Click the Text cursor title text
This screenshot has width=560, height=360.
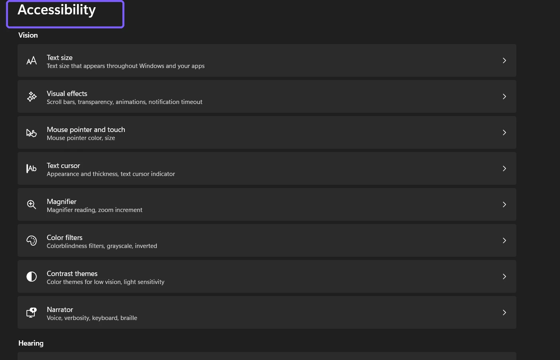pos(63,166)
